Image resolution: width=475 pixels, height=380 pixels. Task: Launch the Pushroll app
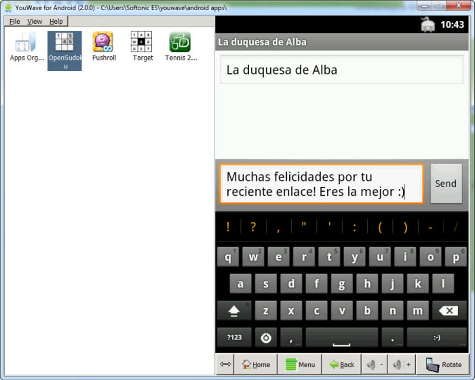point(103,47)
